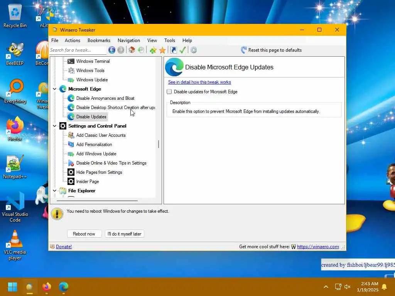Open Microsoft Edge from the taskbar
Screen dimensions: 395x296
click(x=64, y=287)
